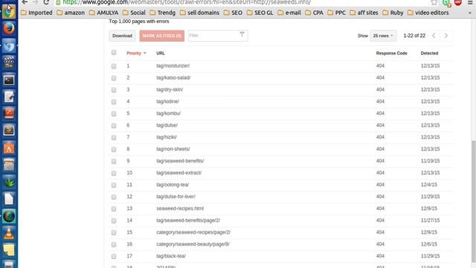Open the tag/seaweed-benefits/ URL link

(x=180, y=161)
